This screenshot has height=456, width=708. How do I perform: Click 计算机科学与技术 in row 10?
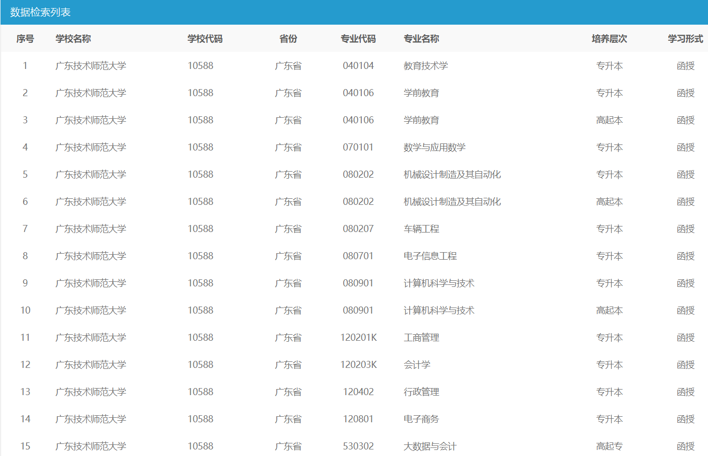439,311
